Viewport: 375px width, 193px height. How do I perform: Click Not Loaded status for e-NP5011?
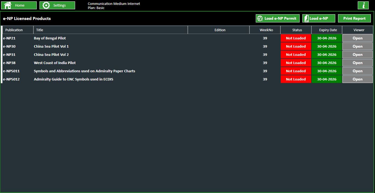(296, 71)
